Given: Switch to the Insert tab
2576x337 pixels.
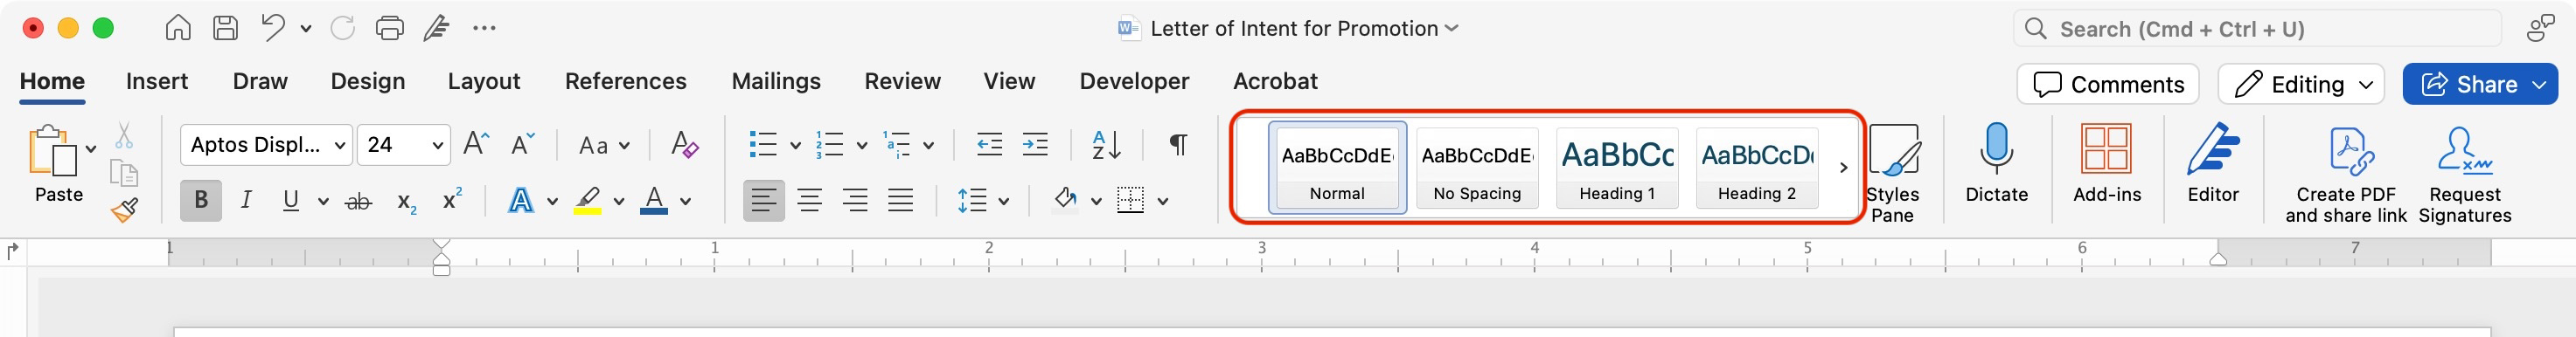Looking at the screenshot, I should pos(157,82).
